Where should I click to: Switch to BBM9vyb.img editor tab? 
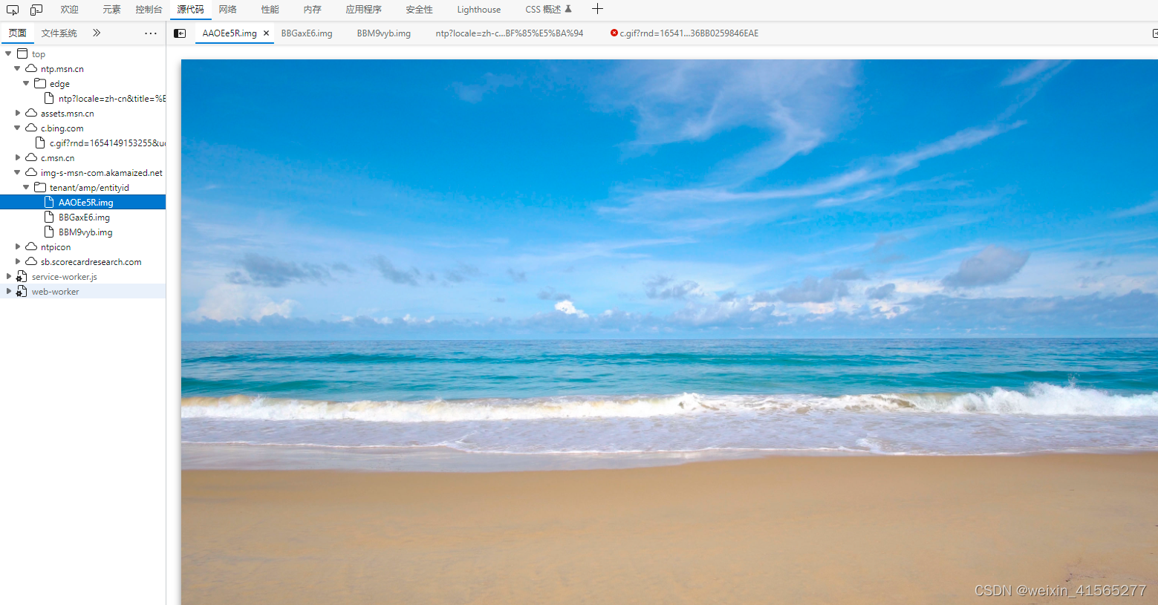383,33
